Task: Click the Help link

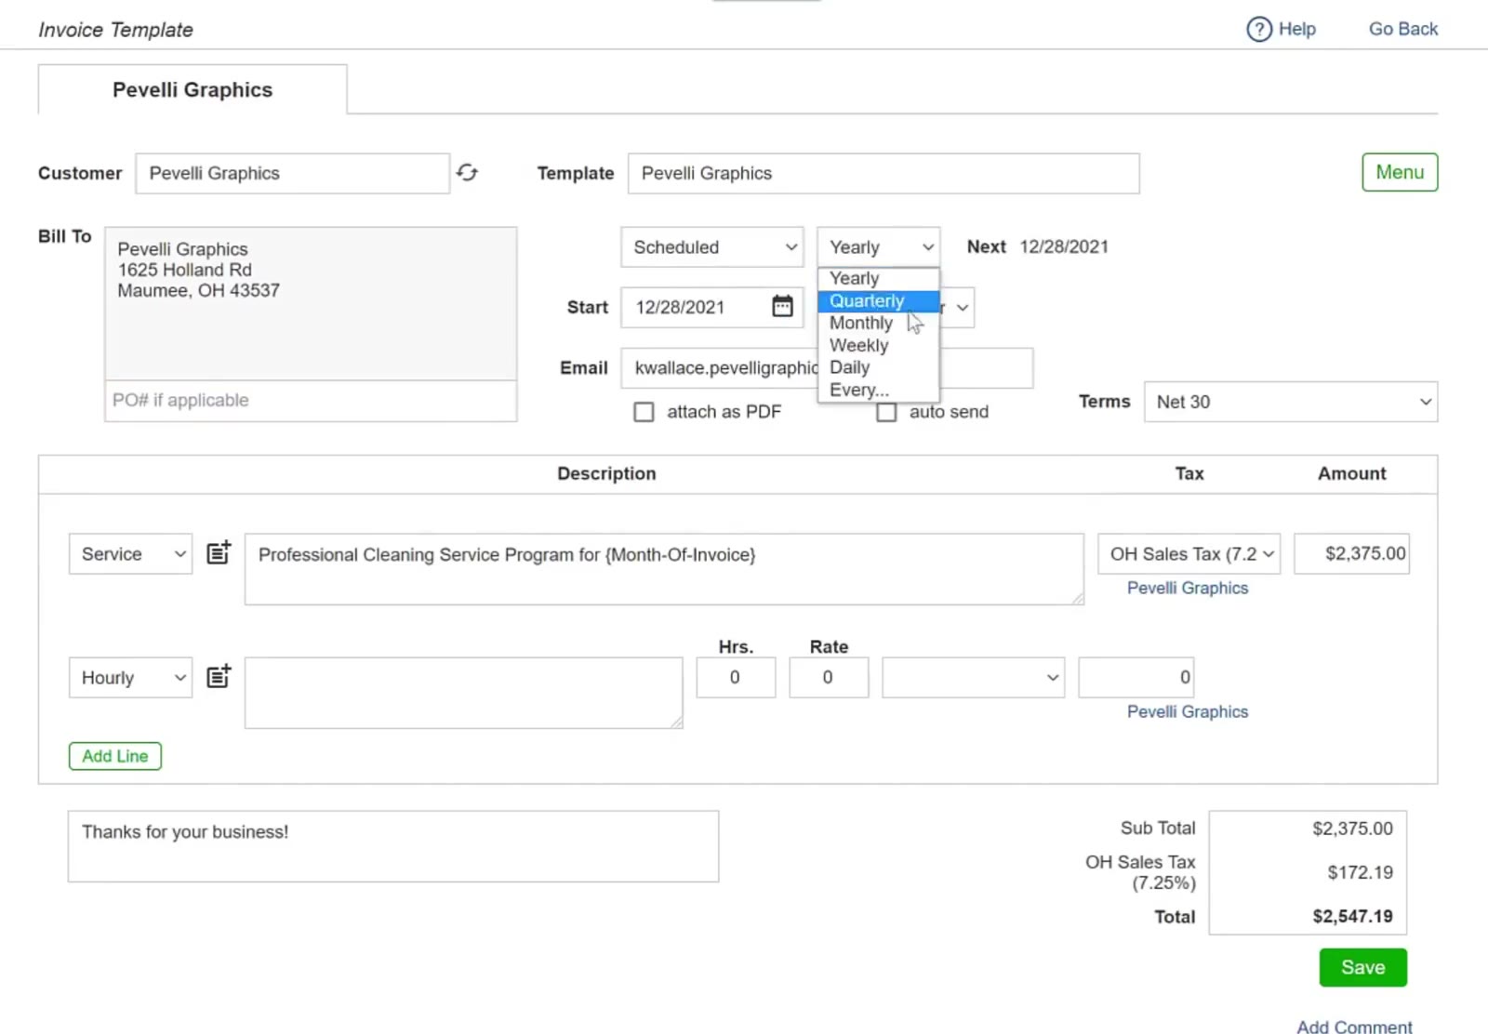Action: coord(1296,29)
